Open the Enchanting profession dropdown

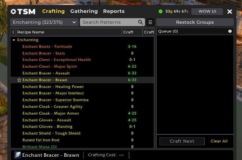(44, 22)
